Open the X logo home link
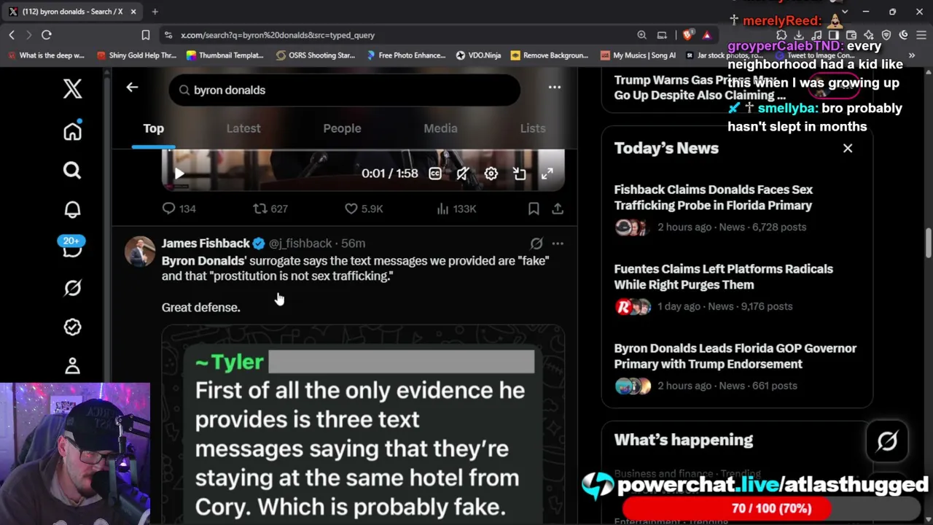This screenshot has width=933, height=525. [72, 89]
